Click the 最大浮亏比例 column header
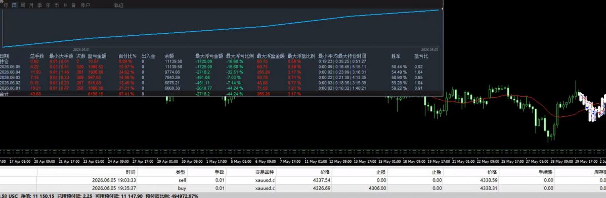This screenshot has width=606, height=198. coord(240,56)
